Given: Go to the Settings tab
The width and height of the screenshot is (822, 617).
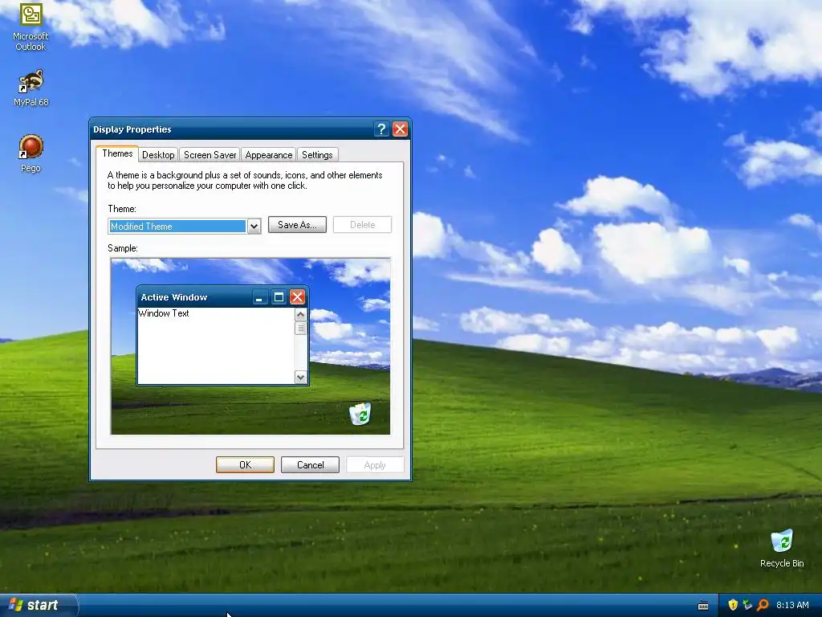Looking at the screenshot, I should click(317, 155).
